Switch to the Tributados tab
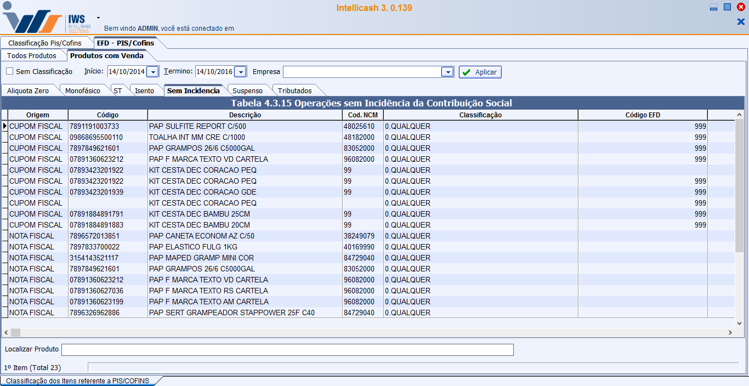 [294, 90]
